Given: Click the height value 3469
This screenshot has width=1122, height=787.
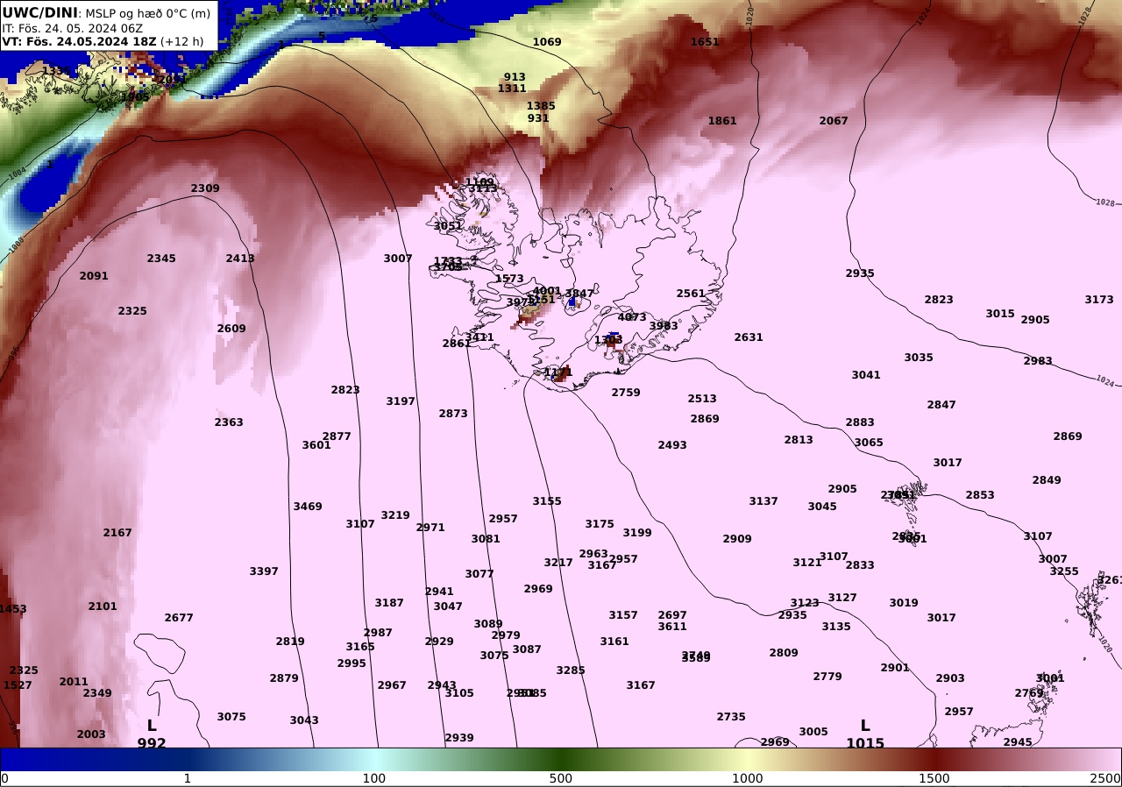Looking at the screenshot, I should point(308,507).
